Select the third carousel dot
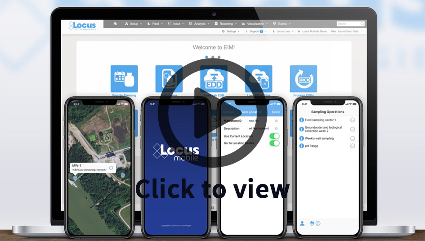The width and height of the screenshot is (425, 241). coord(219,57)
